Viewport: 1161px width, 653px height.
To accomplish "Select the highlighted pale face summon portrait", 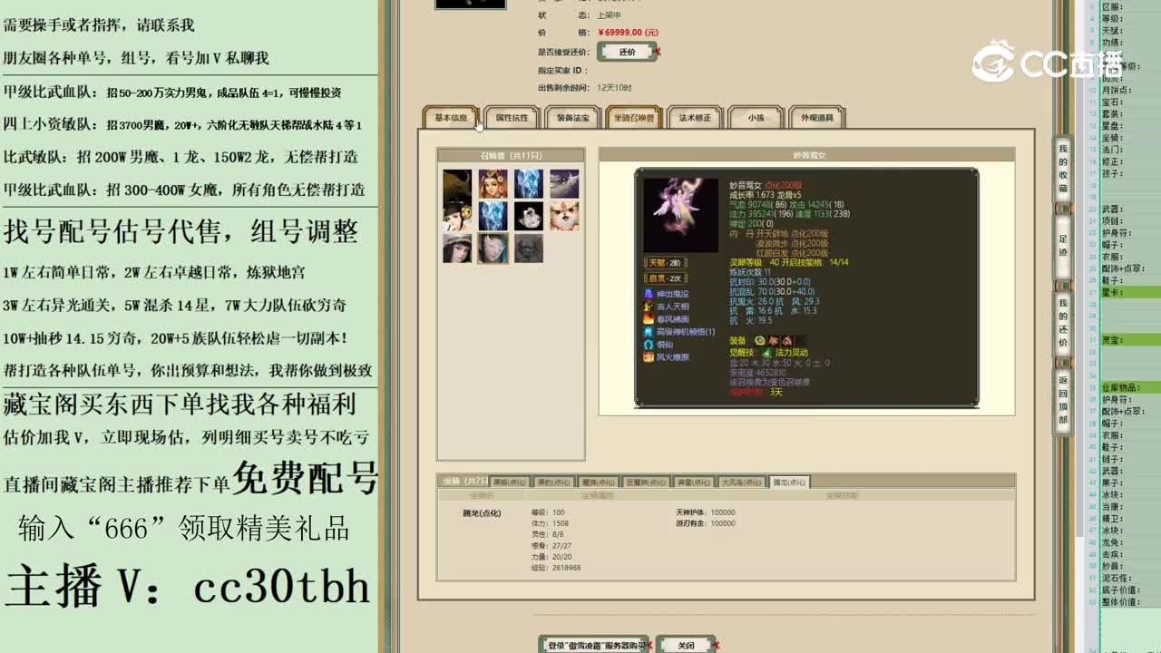I will (493, 249).
